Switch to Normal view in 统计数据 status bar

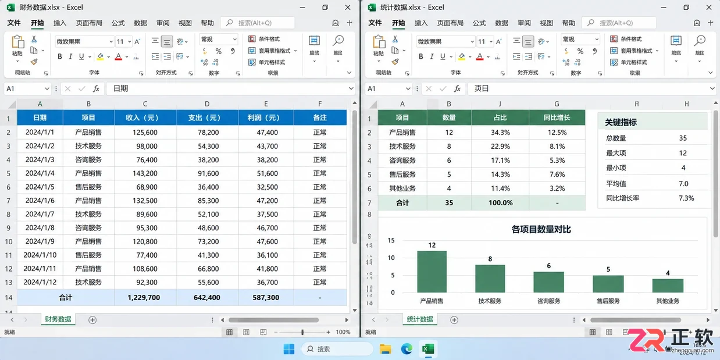pyautogui.click(x=593, y=332)
